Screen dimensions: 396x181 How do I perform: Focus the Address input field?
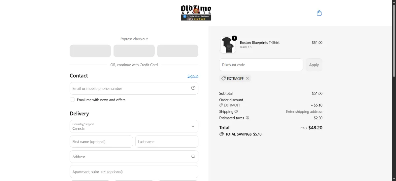tap(134, 157)
